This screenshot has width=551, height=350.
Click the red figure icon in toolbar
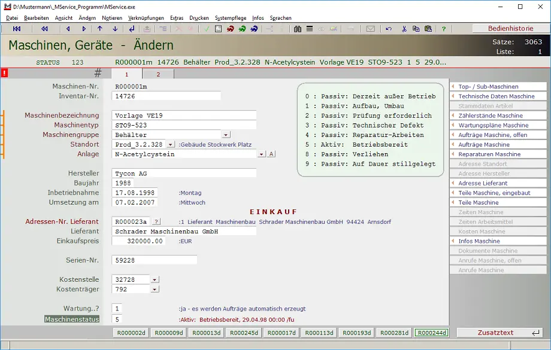[230, 29]
